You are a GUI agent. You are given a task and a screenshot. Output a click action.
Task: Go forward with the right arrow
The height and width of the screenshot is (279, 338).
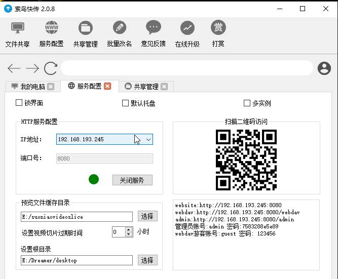pos(32,68)
